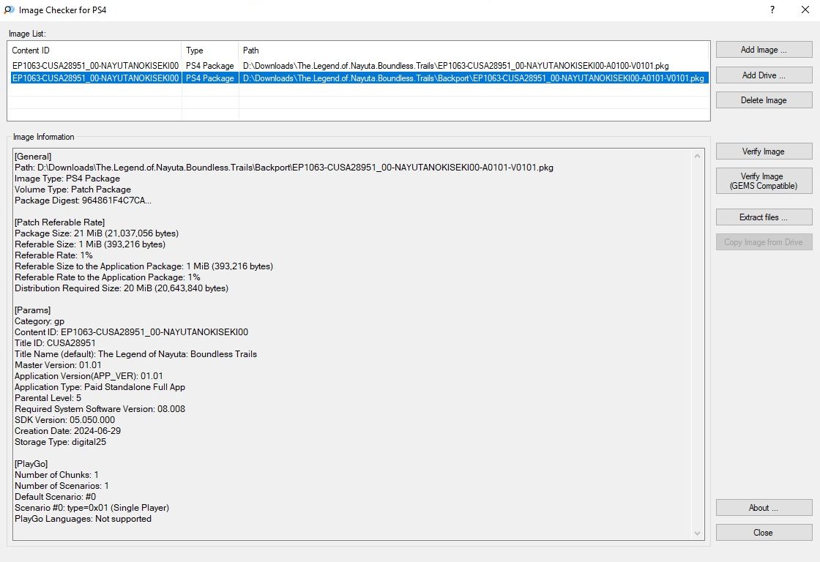Click the Referable Rate: 1% line
Viewport: 820px width, 562px height.
point(54,255)
